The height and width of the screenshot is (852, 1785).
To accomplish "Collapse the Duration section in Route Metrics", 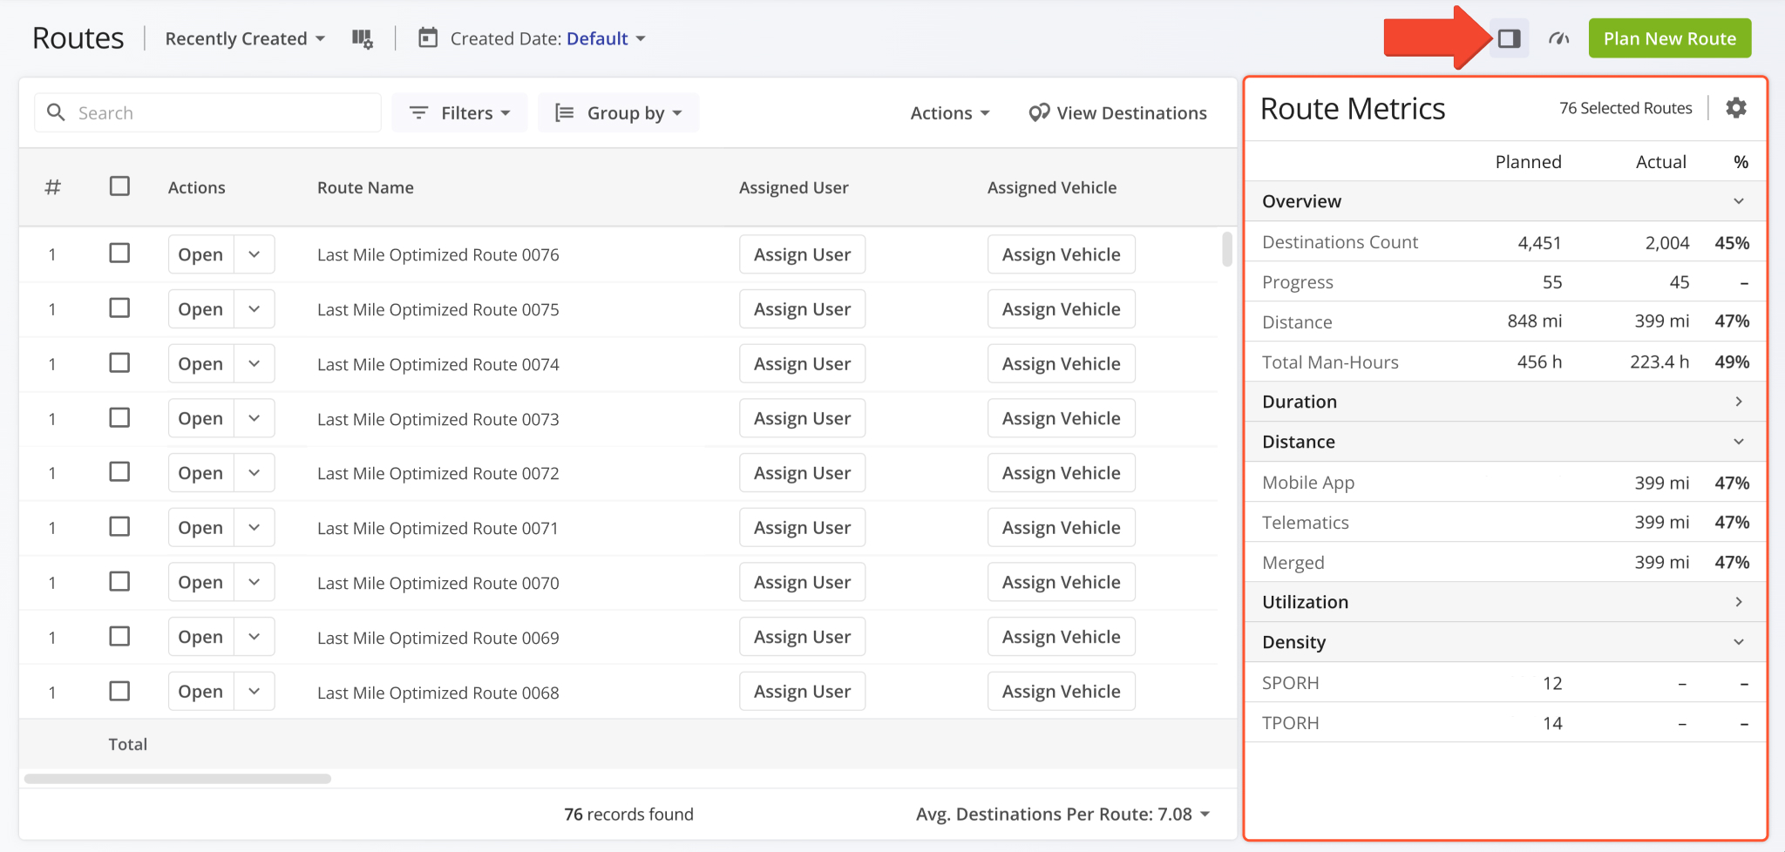I will point(1738,402).
